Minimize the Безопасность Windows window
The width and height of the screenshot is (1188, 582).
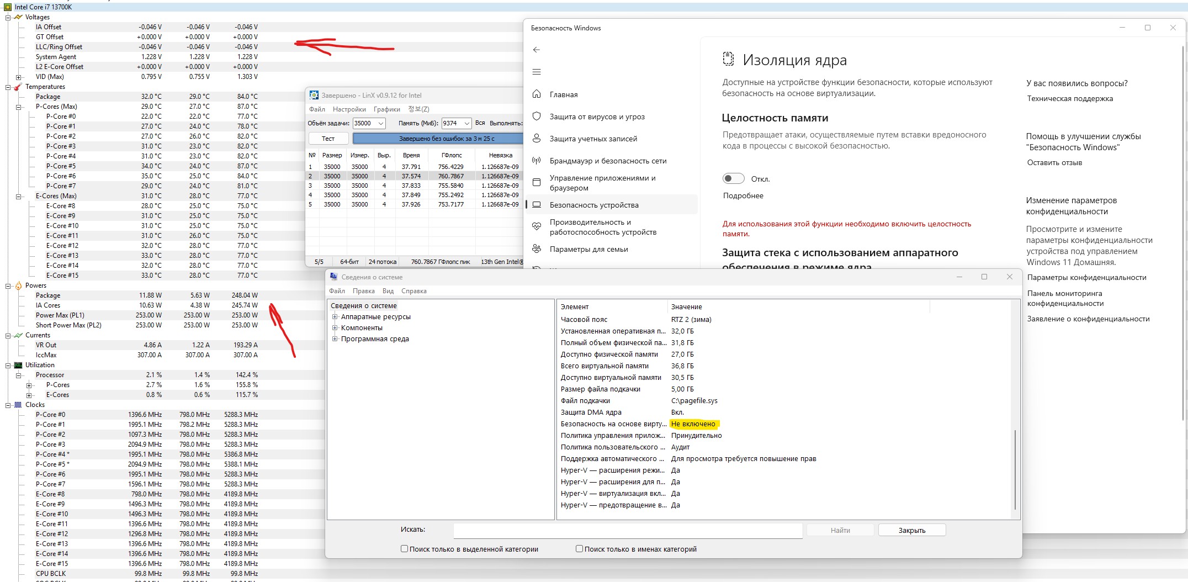[1122, 28]
